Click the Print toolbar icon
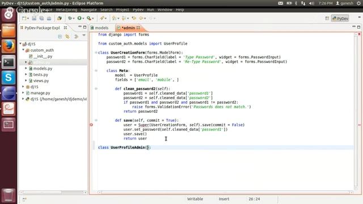363x204 pixels. [49, 18]
